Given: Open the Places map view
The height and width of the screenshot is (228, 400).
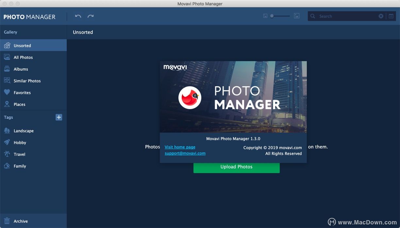Looking at the screenshot, I should pos(33,104).
